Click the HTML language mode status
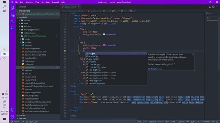The height and width of the screenshot is (123, 220). pyautogui.click(x=173, y=122)
